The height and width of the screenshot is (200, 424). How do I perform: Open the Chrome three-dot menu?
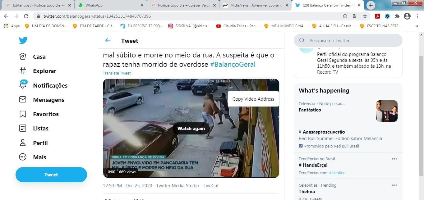point(417,16)
